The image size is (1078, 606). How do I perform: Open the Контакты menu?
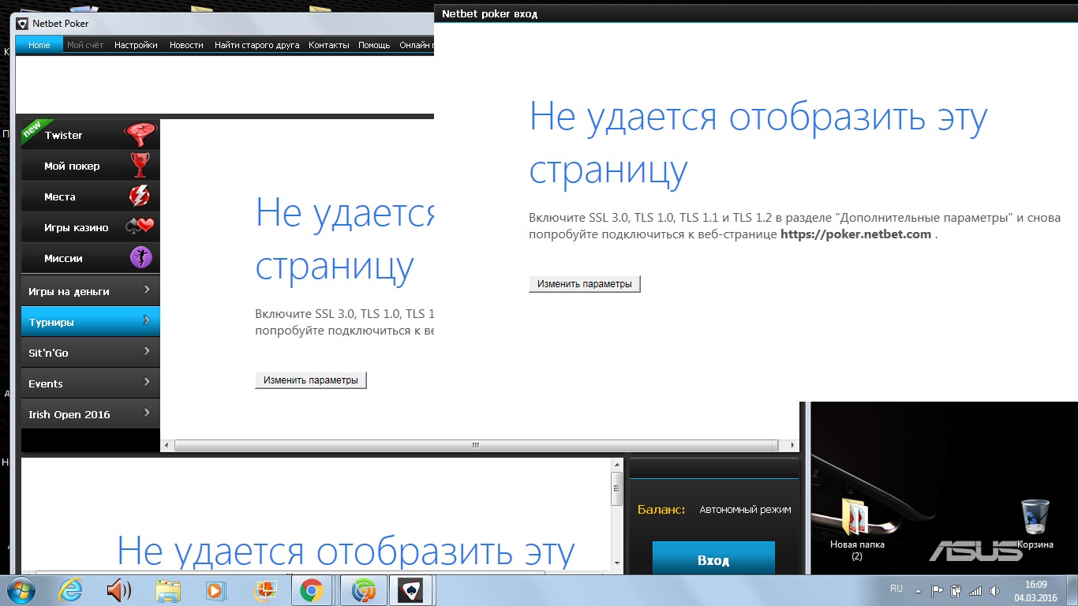coord(329,45)
